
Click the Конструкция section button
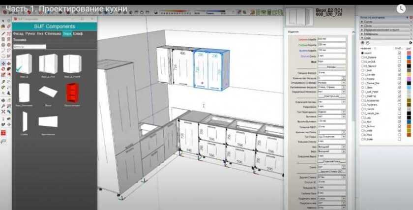point(331,95)
